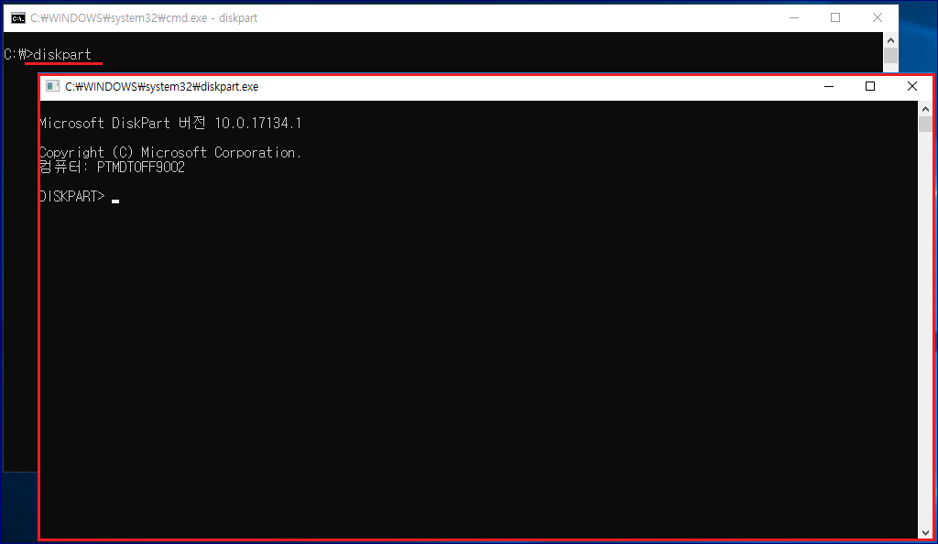The image size is (938, 544).
Task: Minimize the cmd.exe window
Action: pyautogui.click(x=794, y=18)
